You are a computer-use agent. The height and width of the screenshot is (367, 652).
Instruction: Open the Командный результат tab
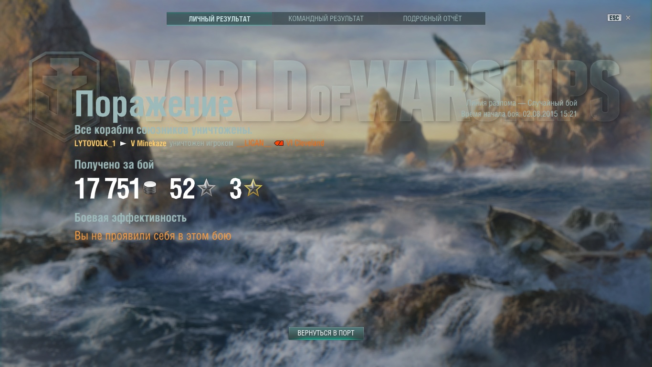coord(326,19)
